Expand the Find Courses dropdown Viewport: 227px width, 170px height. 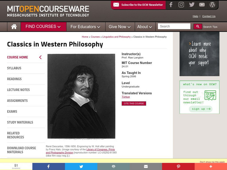(x=43, y=27)
